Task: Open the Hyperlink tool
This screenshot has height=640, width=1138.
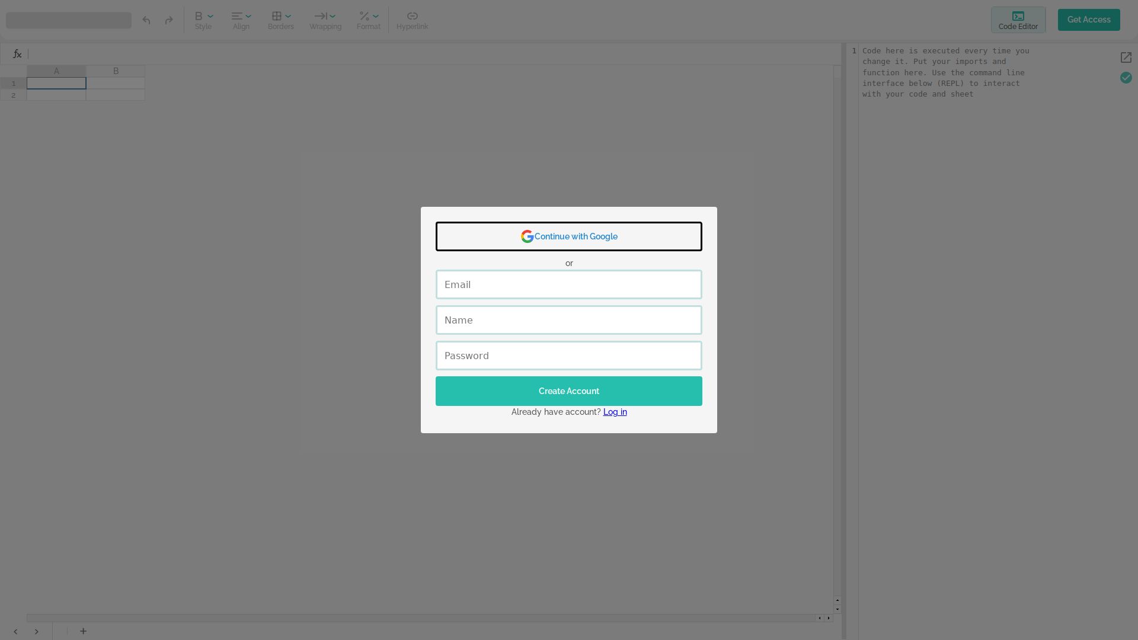Action: [412, 20]
